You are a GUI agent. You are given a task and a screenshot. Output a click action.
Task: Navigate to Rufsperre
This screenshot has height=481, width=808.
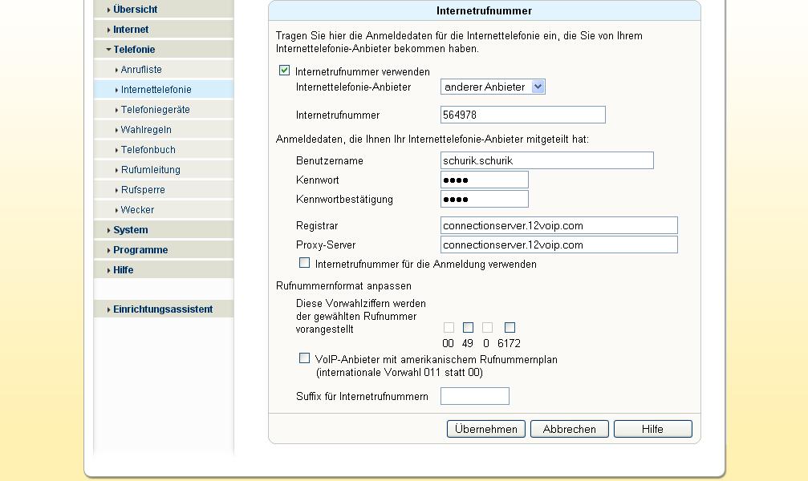click(x=164, y=190)
